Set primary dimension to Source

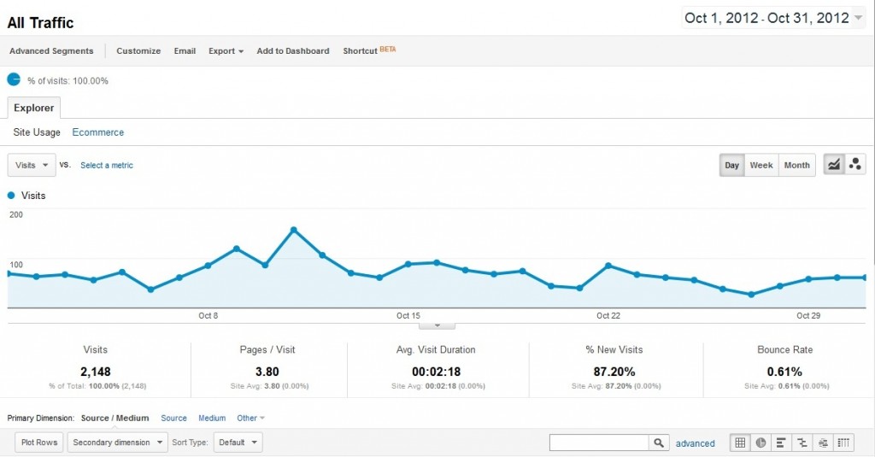point(173,418)
